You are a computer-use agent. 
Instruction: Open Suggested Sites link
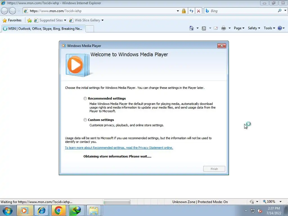(x=48, y=20)
